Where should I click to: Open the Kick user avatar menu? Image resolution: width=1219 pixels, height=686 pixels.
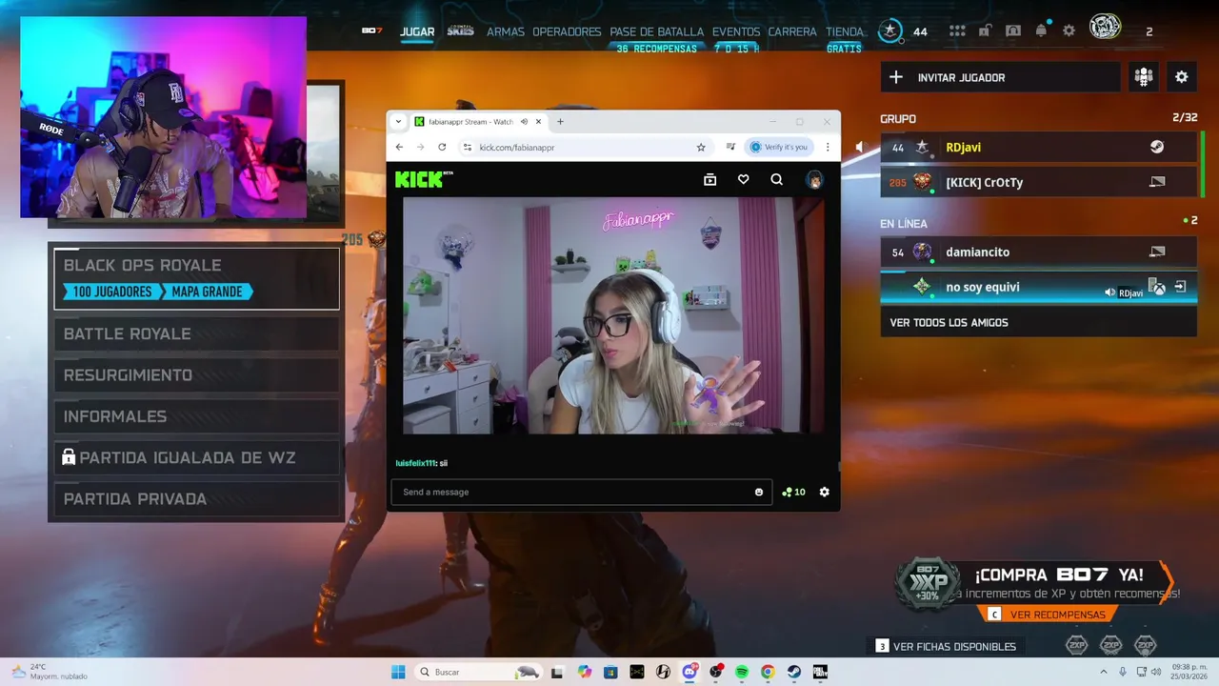pos(814,179)
